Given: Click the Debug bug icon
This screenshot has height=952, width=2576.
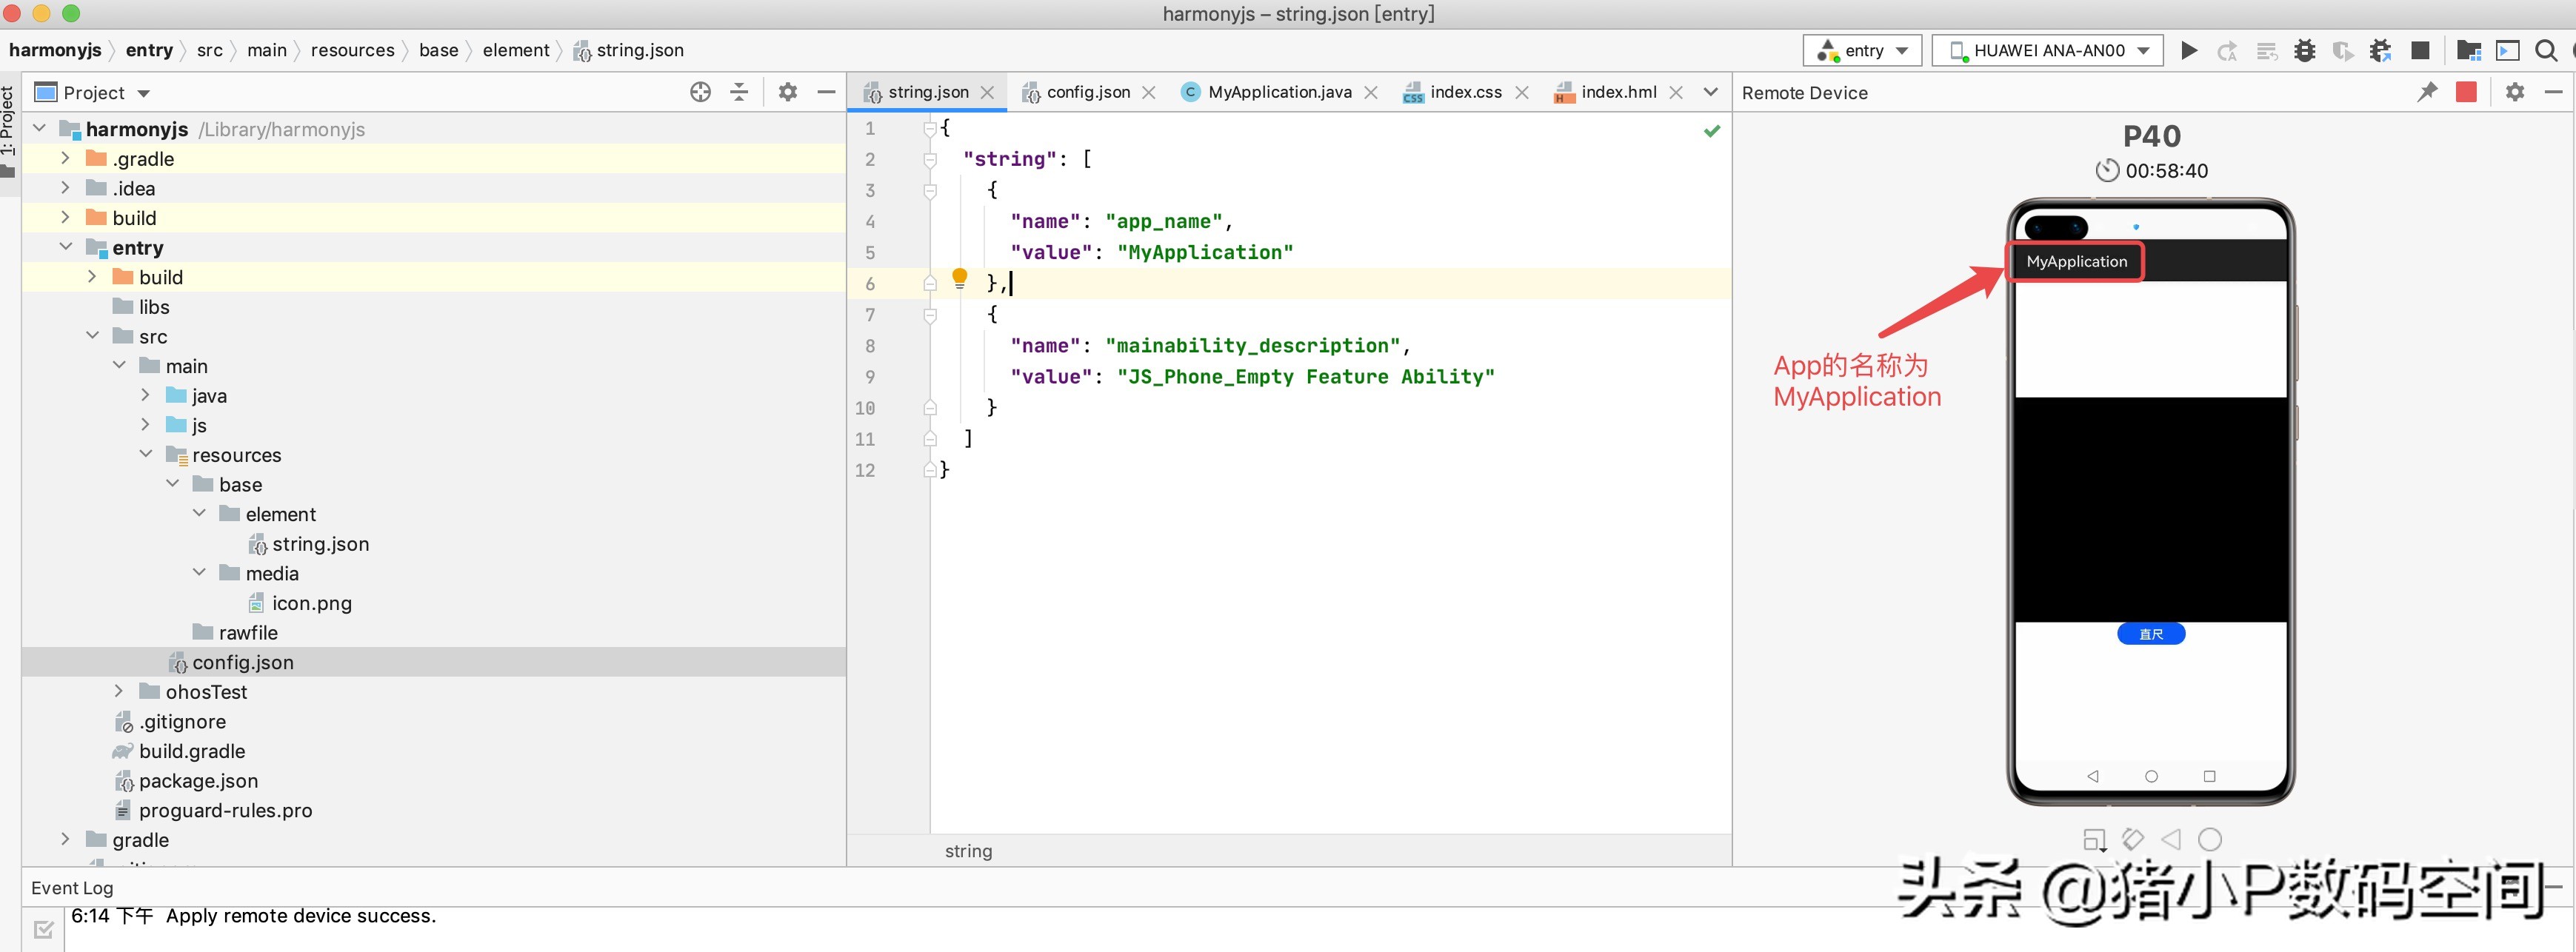Looking at the screenshot, I should coord(2305,50).
